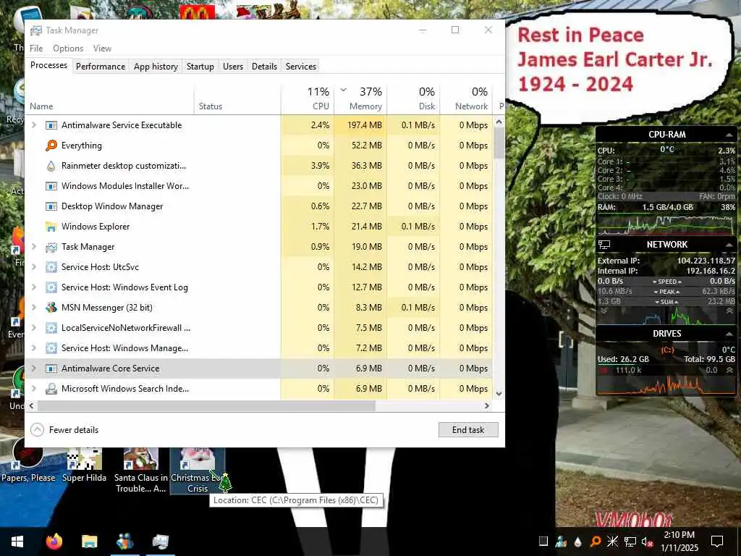Expand Service Host: Windows Event Log
This screenshot has height=556, width=741.
(33, 287)
